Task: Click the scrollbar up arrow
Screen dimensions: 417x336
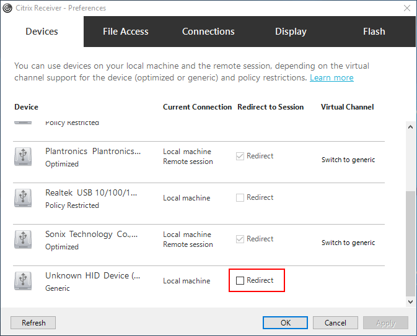Action: (410, 127)
